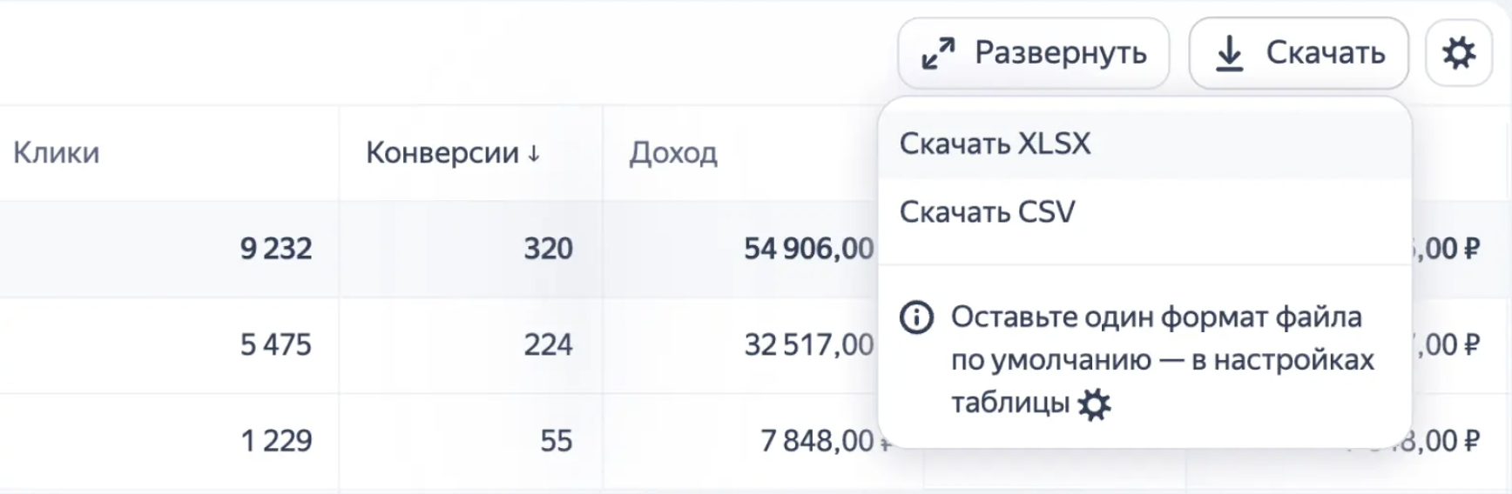Click the income cell 32 517,00
This screenshot has height=494, width=1512.
pyautogui.click(x=807, y=345)
